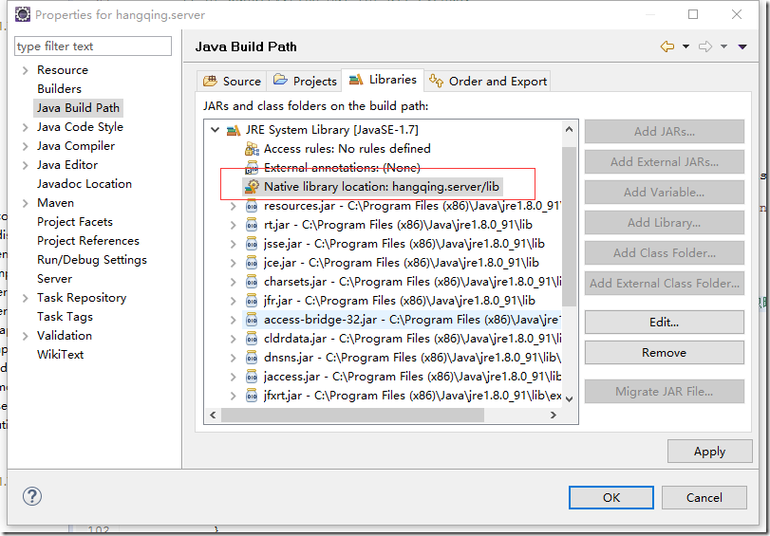Click the Apply button

click(709, 451)
